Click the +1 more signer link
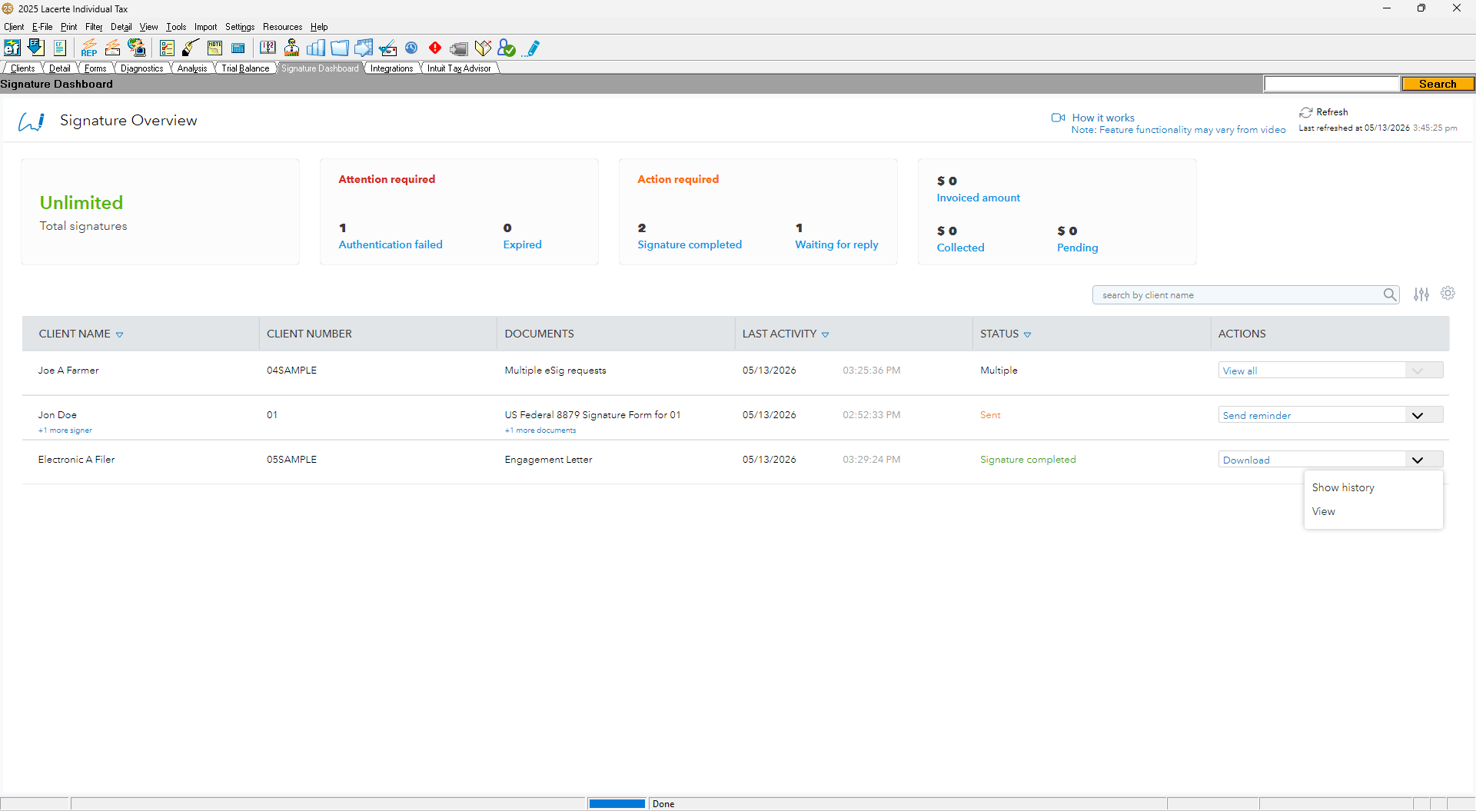 click(x=65, y=430)
